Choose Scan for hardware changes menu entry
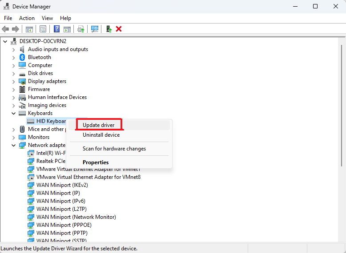The width and height of the screenshot is (346, 253). (x=119, y=149)
